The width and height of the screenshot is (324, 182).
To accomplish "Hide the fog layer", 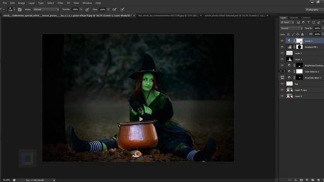I will click(x=282, y=84).
